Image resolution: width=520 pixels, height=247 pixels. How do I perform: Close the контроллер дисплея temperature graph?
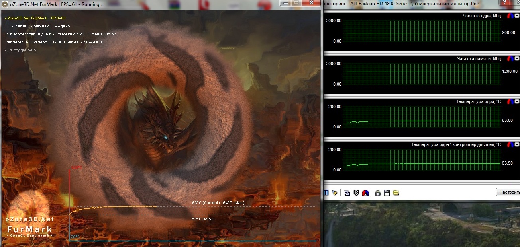point(517,145)
